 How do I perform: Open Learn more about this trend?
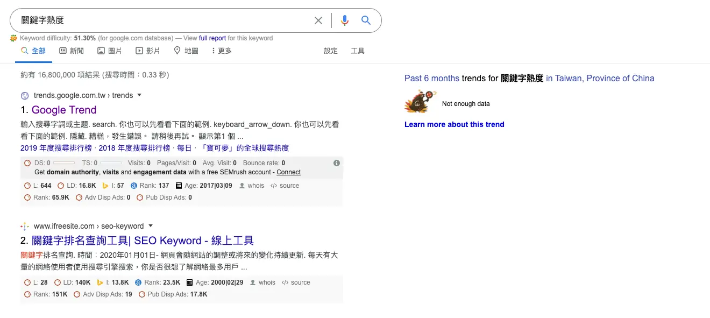[455, 124]
